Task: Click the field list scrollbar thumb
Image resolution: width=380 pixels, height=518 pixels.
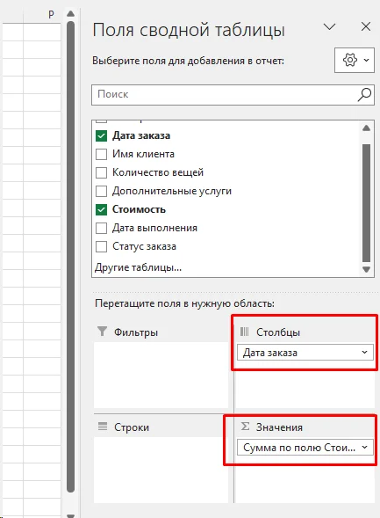Action: click(x=366, y=203)
